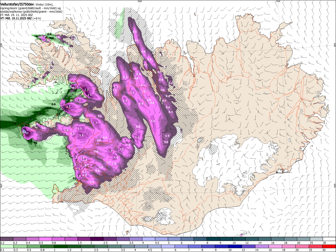Click the snow legend swatch between 25 and 30
336x252 pixels.
coord(317,239)
